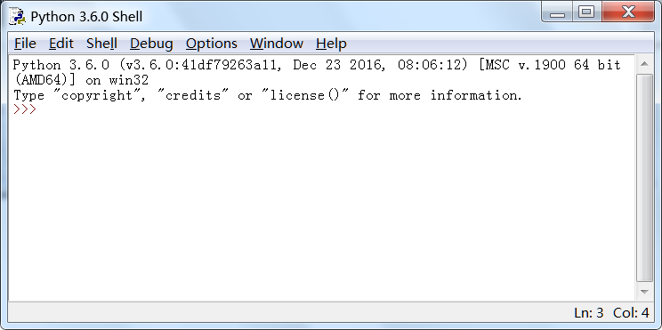
Task: Click the vertical scrollbar thumb
Action: [x=644, y=178]
